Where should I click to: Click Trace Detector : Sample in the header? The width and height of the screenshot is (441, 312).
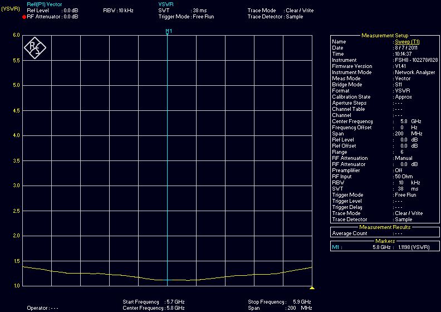click(x=275, y=17)
